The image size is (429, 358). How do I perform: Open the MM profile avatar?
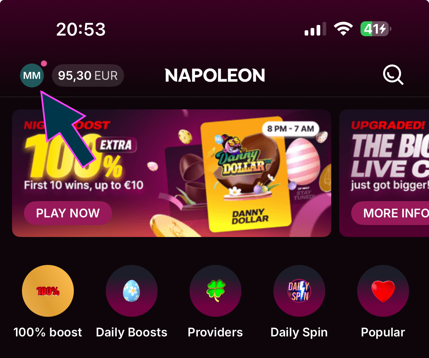point(32,75)
